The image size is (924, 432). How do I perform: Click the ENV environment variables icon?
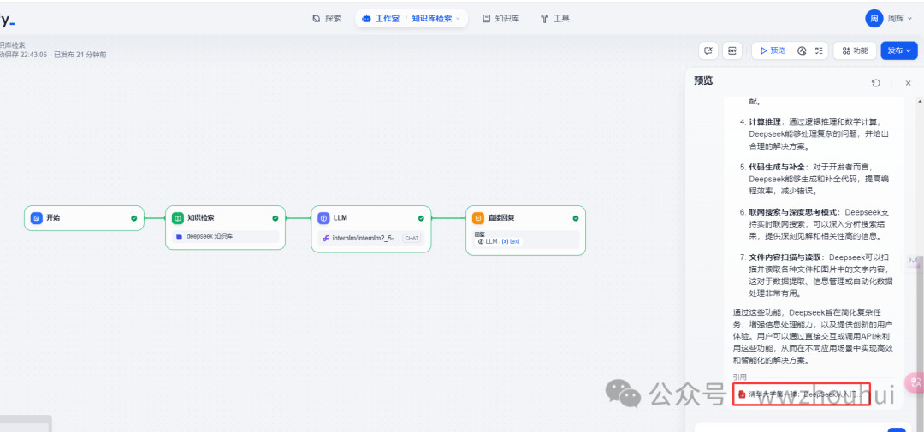click(x=732, y=50)
